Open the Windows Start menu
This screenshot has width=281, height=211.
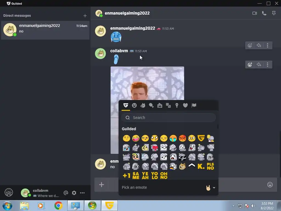(x=7, y=206)
